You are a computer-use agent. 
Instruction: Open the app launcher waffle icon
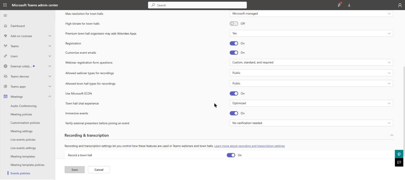[x=5, y=5]
